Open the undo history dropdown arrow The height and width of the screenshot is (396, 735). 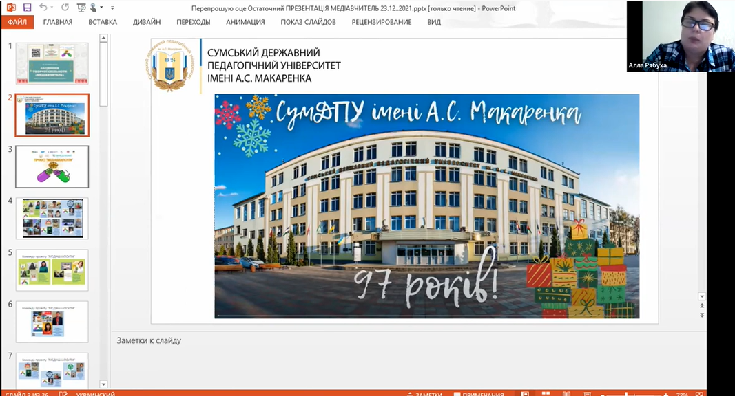click(x=52, y=8)
